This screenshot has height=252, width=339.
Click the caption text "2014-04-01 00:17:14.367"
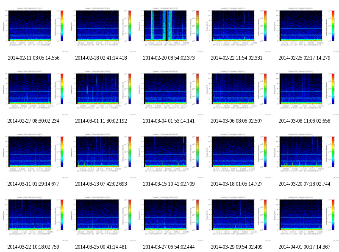pos(304,247)
